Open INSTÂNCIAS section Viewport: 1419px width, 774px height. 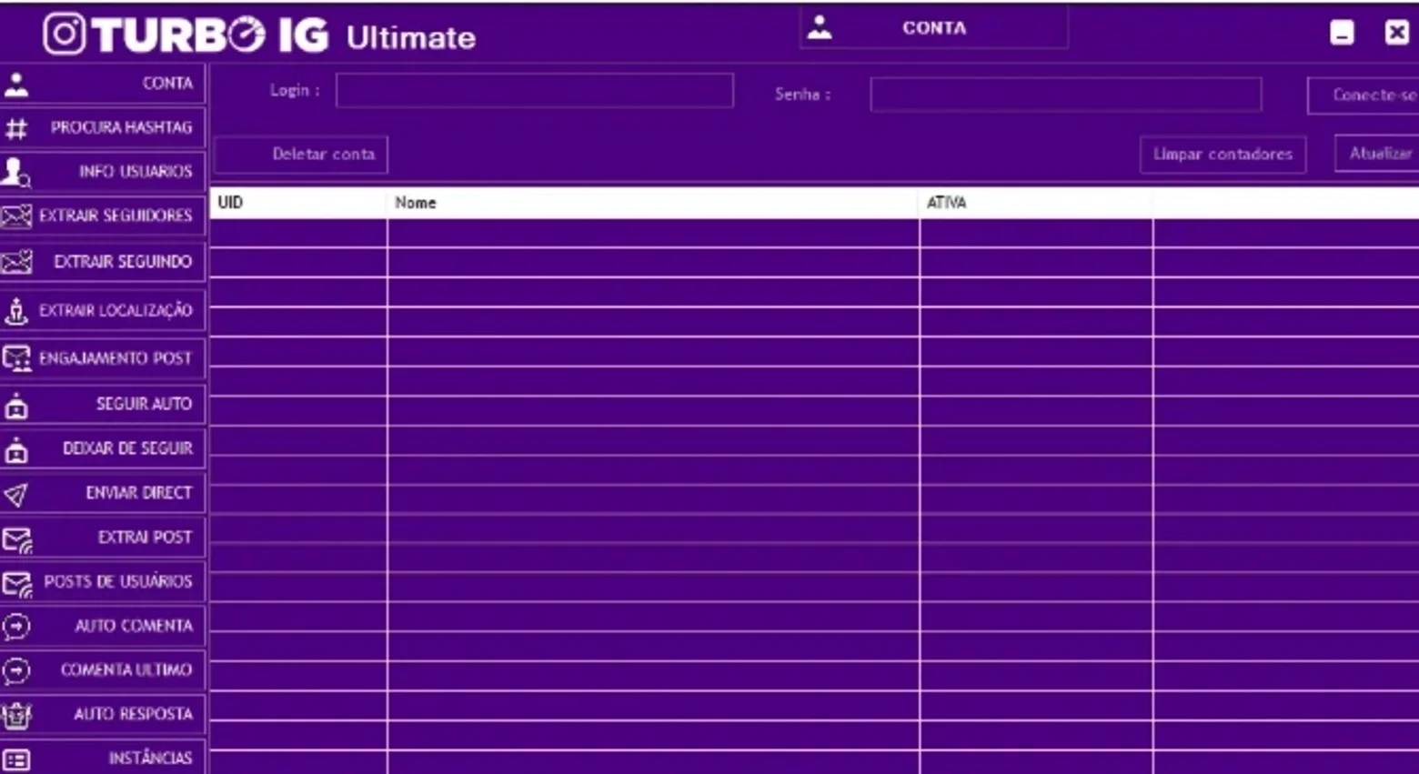[x=103, y=758]
